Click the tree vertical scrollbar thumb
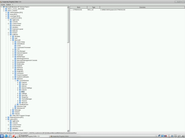Image resolution: width=185 pixels, height=138 pixels. point(68,26)
